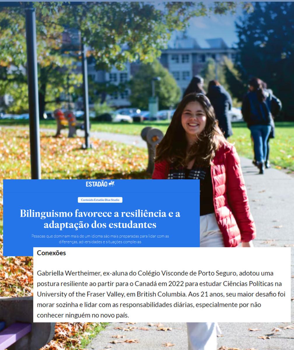Click the purple bench in bottom corner
294x350 pixels.
click(x=15, y=336)
